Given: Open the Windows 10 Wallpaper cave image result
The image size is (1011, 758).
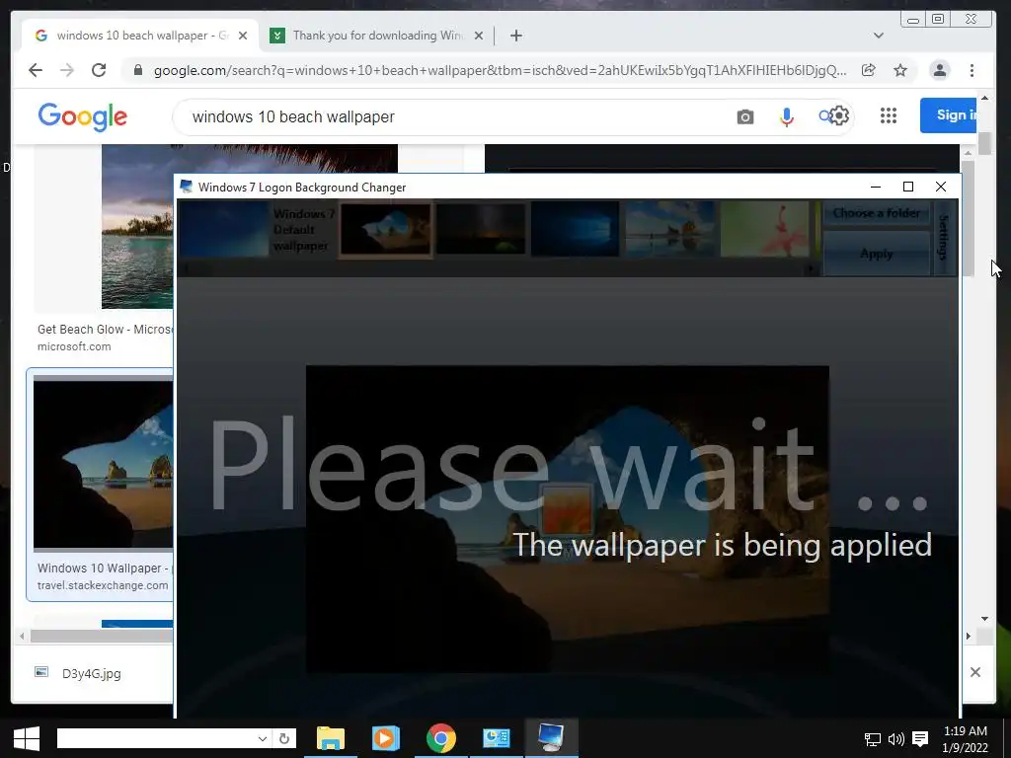Looking at the screenshot, I should tap(103, 462).
